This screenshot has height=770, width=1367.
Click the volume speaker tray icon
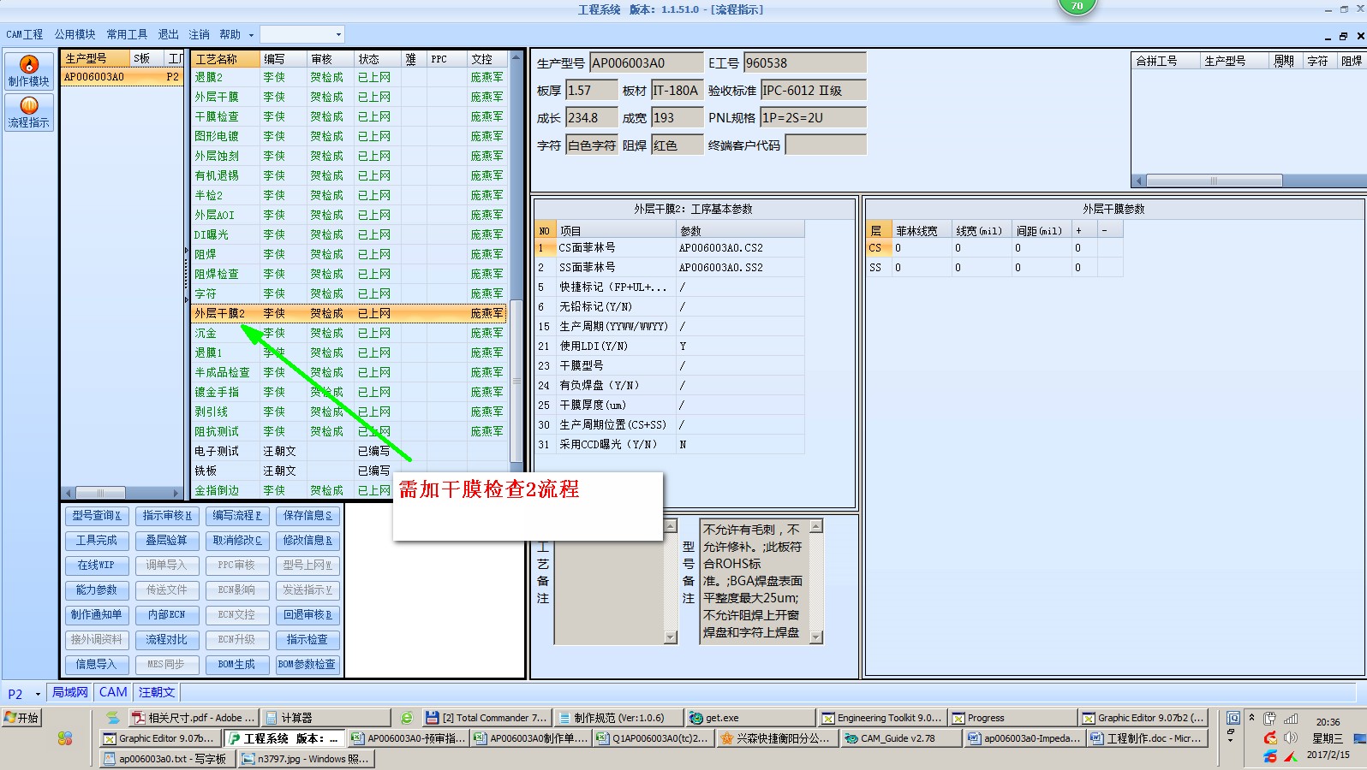(1291, 737)
